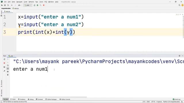Close the app.py editor tab

click(11, 11)
